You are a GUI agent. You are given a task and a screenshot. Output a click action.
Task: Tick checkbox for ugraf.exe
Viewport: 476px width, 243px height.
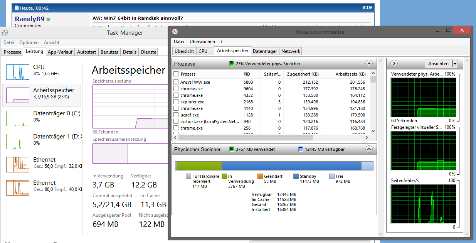point(176,115)
